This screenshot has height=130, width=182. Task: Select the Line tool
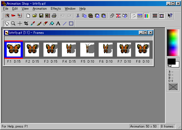(65, 24)
